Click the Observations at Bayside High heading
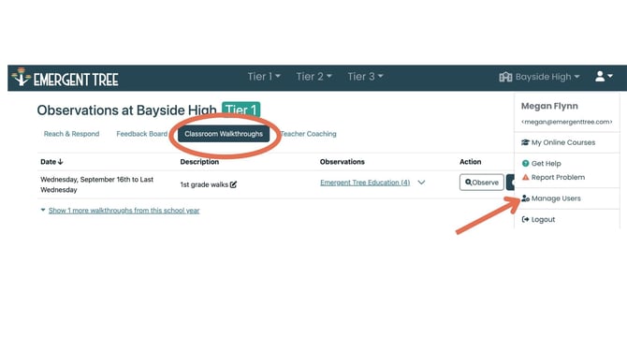 point(126,110)
